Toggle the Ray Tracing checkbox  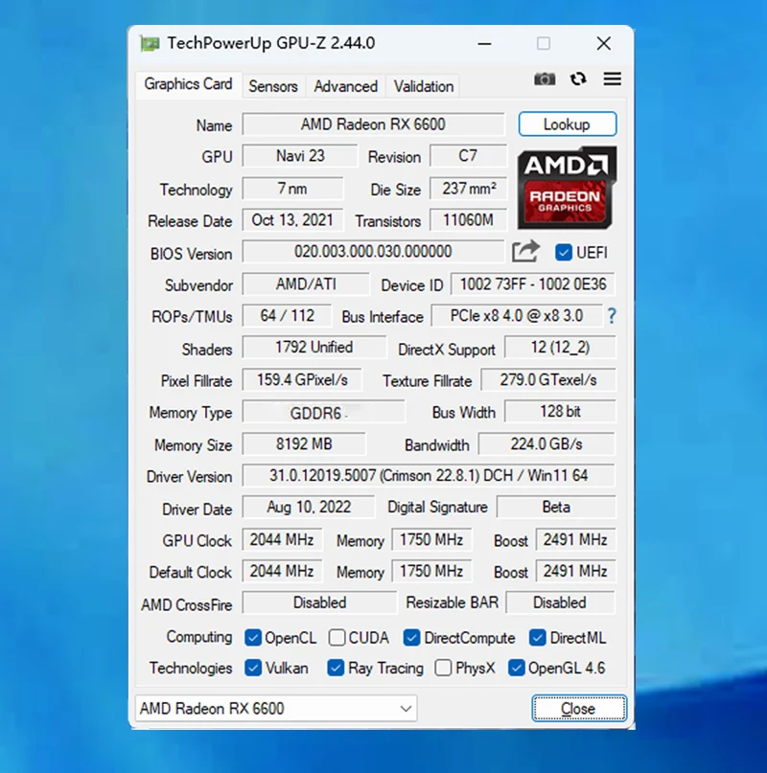336,668
